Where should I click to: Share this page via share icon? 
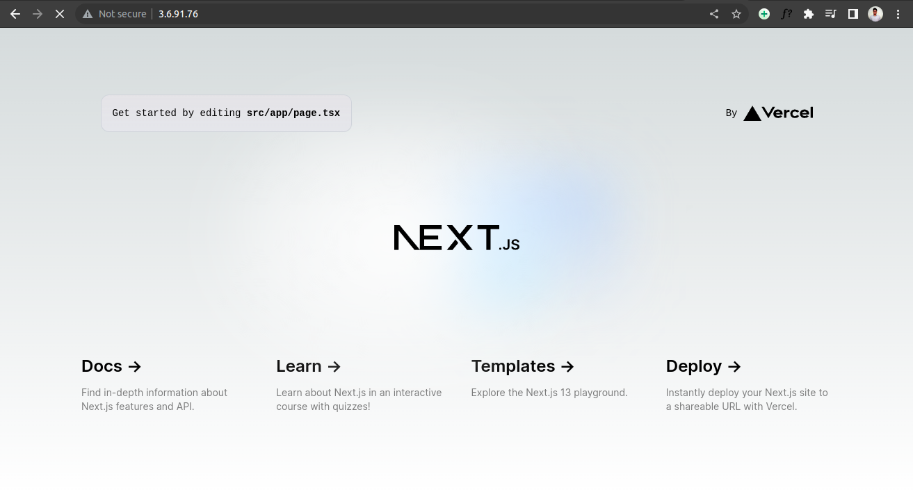(714, 14)
